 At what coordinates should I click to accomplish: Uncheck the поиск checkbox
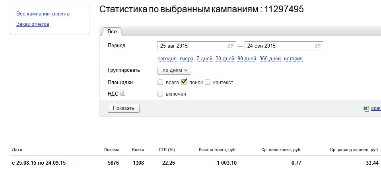[184, 82]
